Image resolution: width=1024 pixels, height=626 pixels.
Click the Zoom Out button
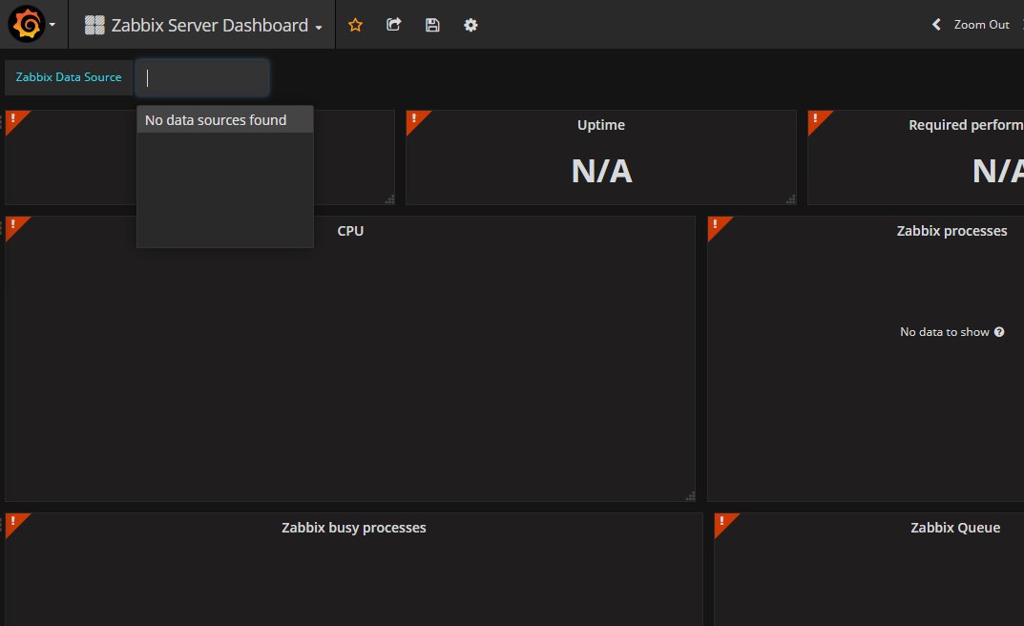981,25
